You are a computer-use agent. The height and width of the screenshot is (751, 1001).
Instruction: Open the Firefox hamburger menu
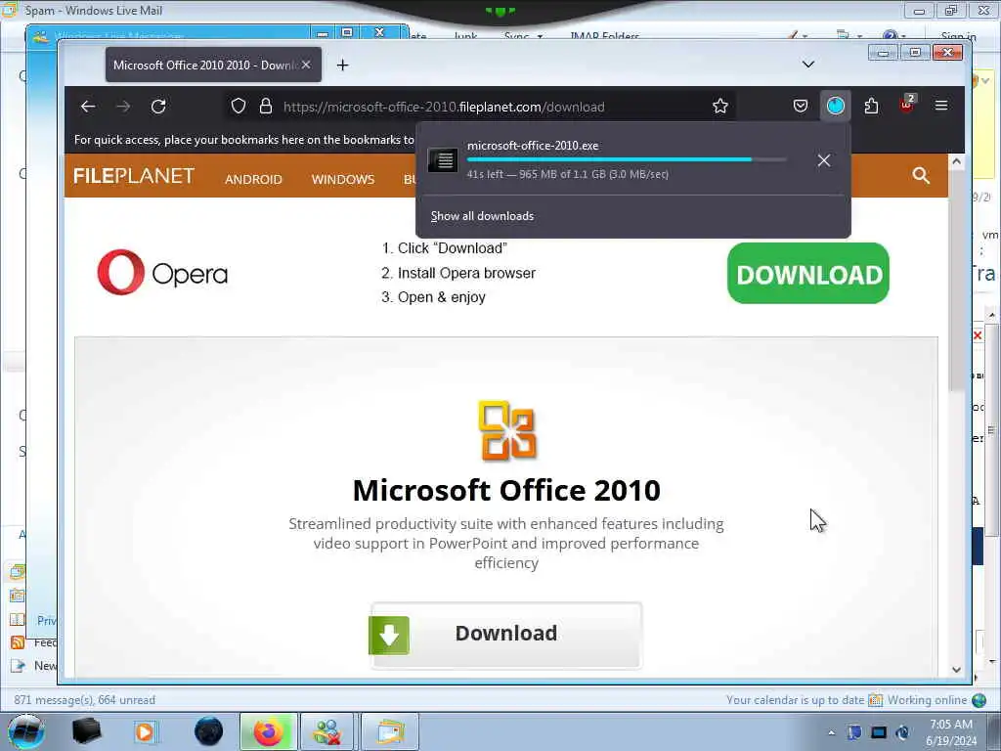tap(941, 106)
